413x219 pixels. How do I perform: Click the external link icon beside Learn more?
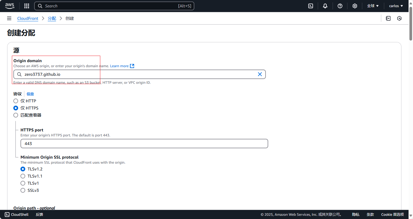pyautogui.click(x=132, y=66)
